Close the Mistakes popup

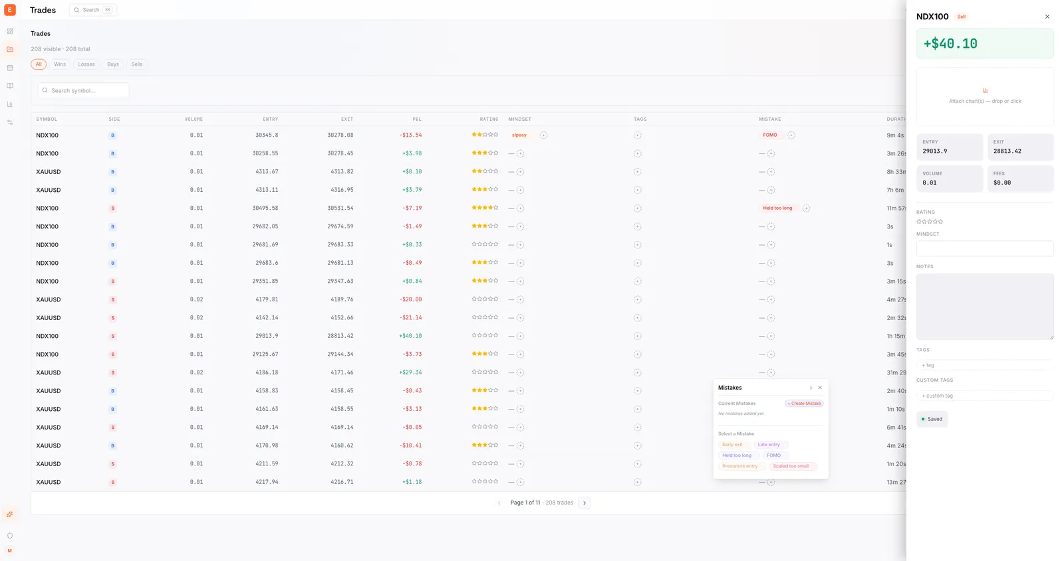coord(820,388)
